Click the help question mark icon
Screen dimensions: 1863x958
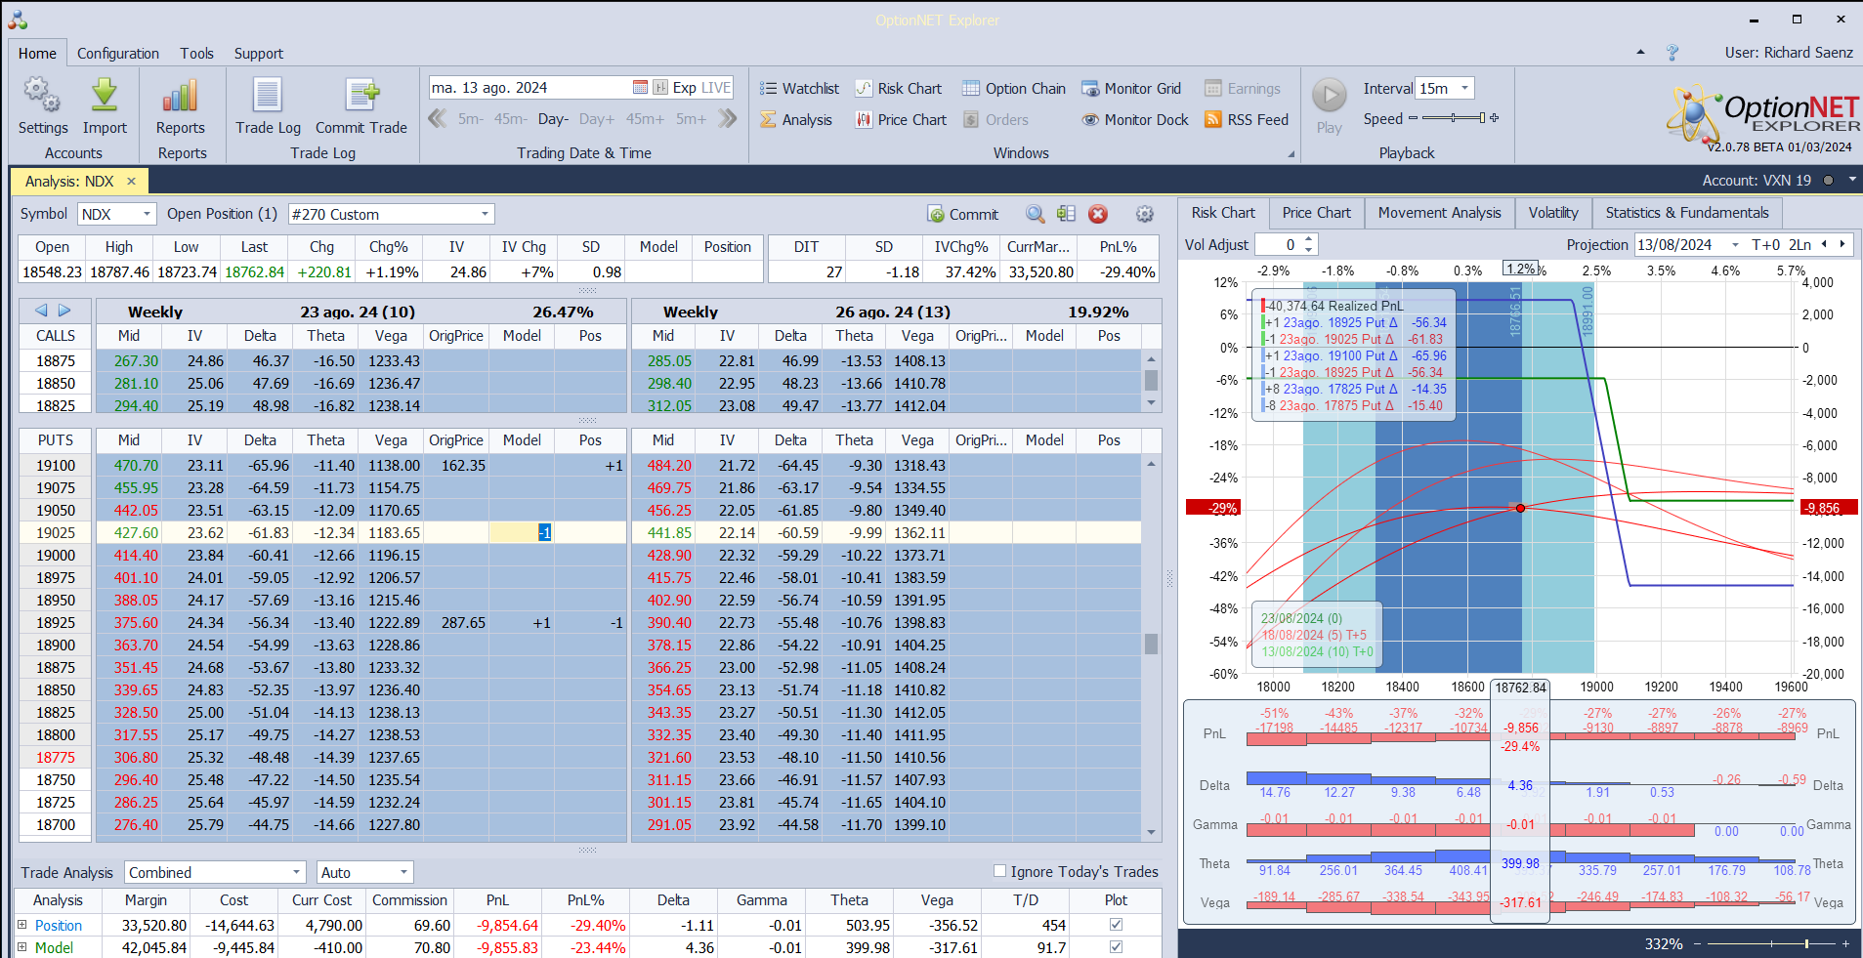click(x=1672, y=53)
